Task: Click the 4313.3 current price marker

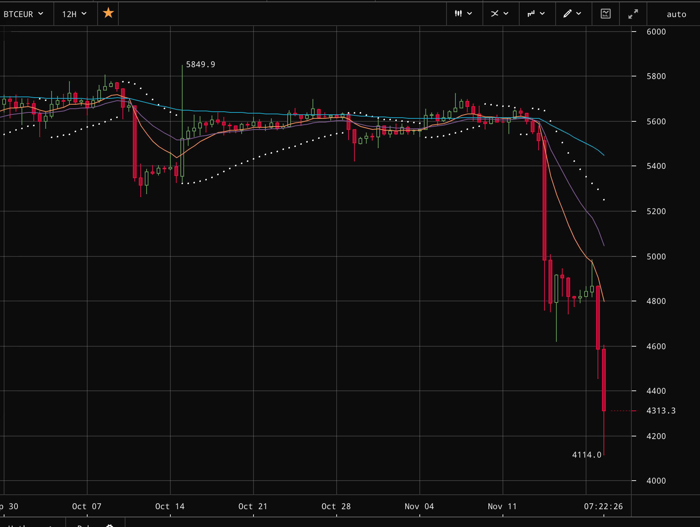Action: coord(661,411)
